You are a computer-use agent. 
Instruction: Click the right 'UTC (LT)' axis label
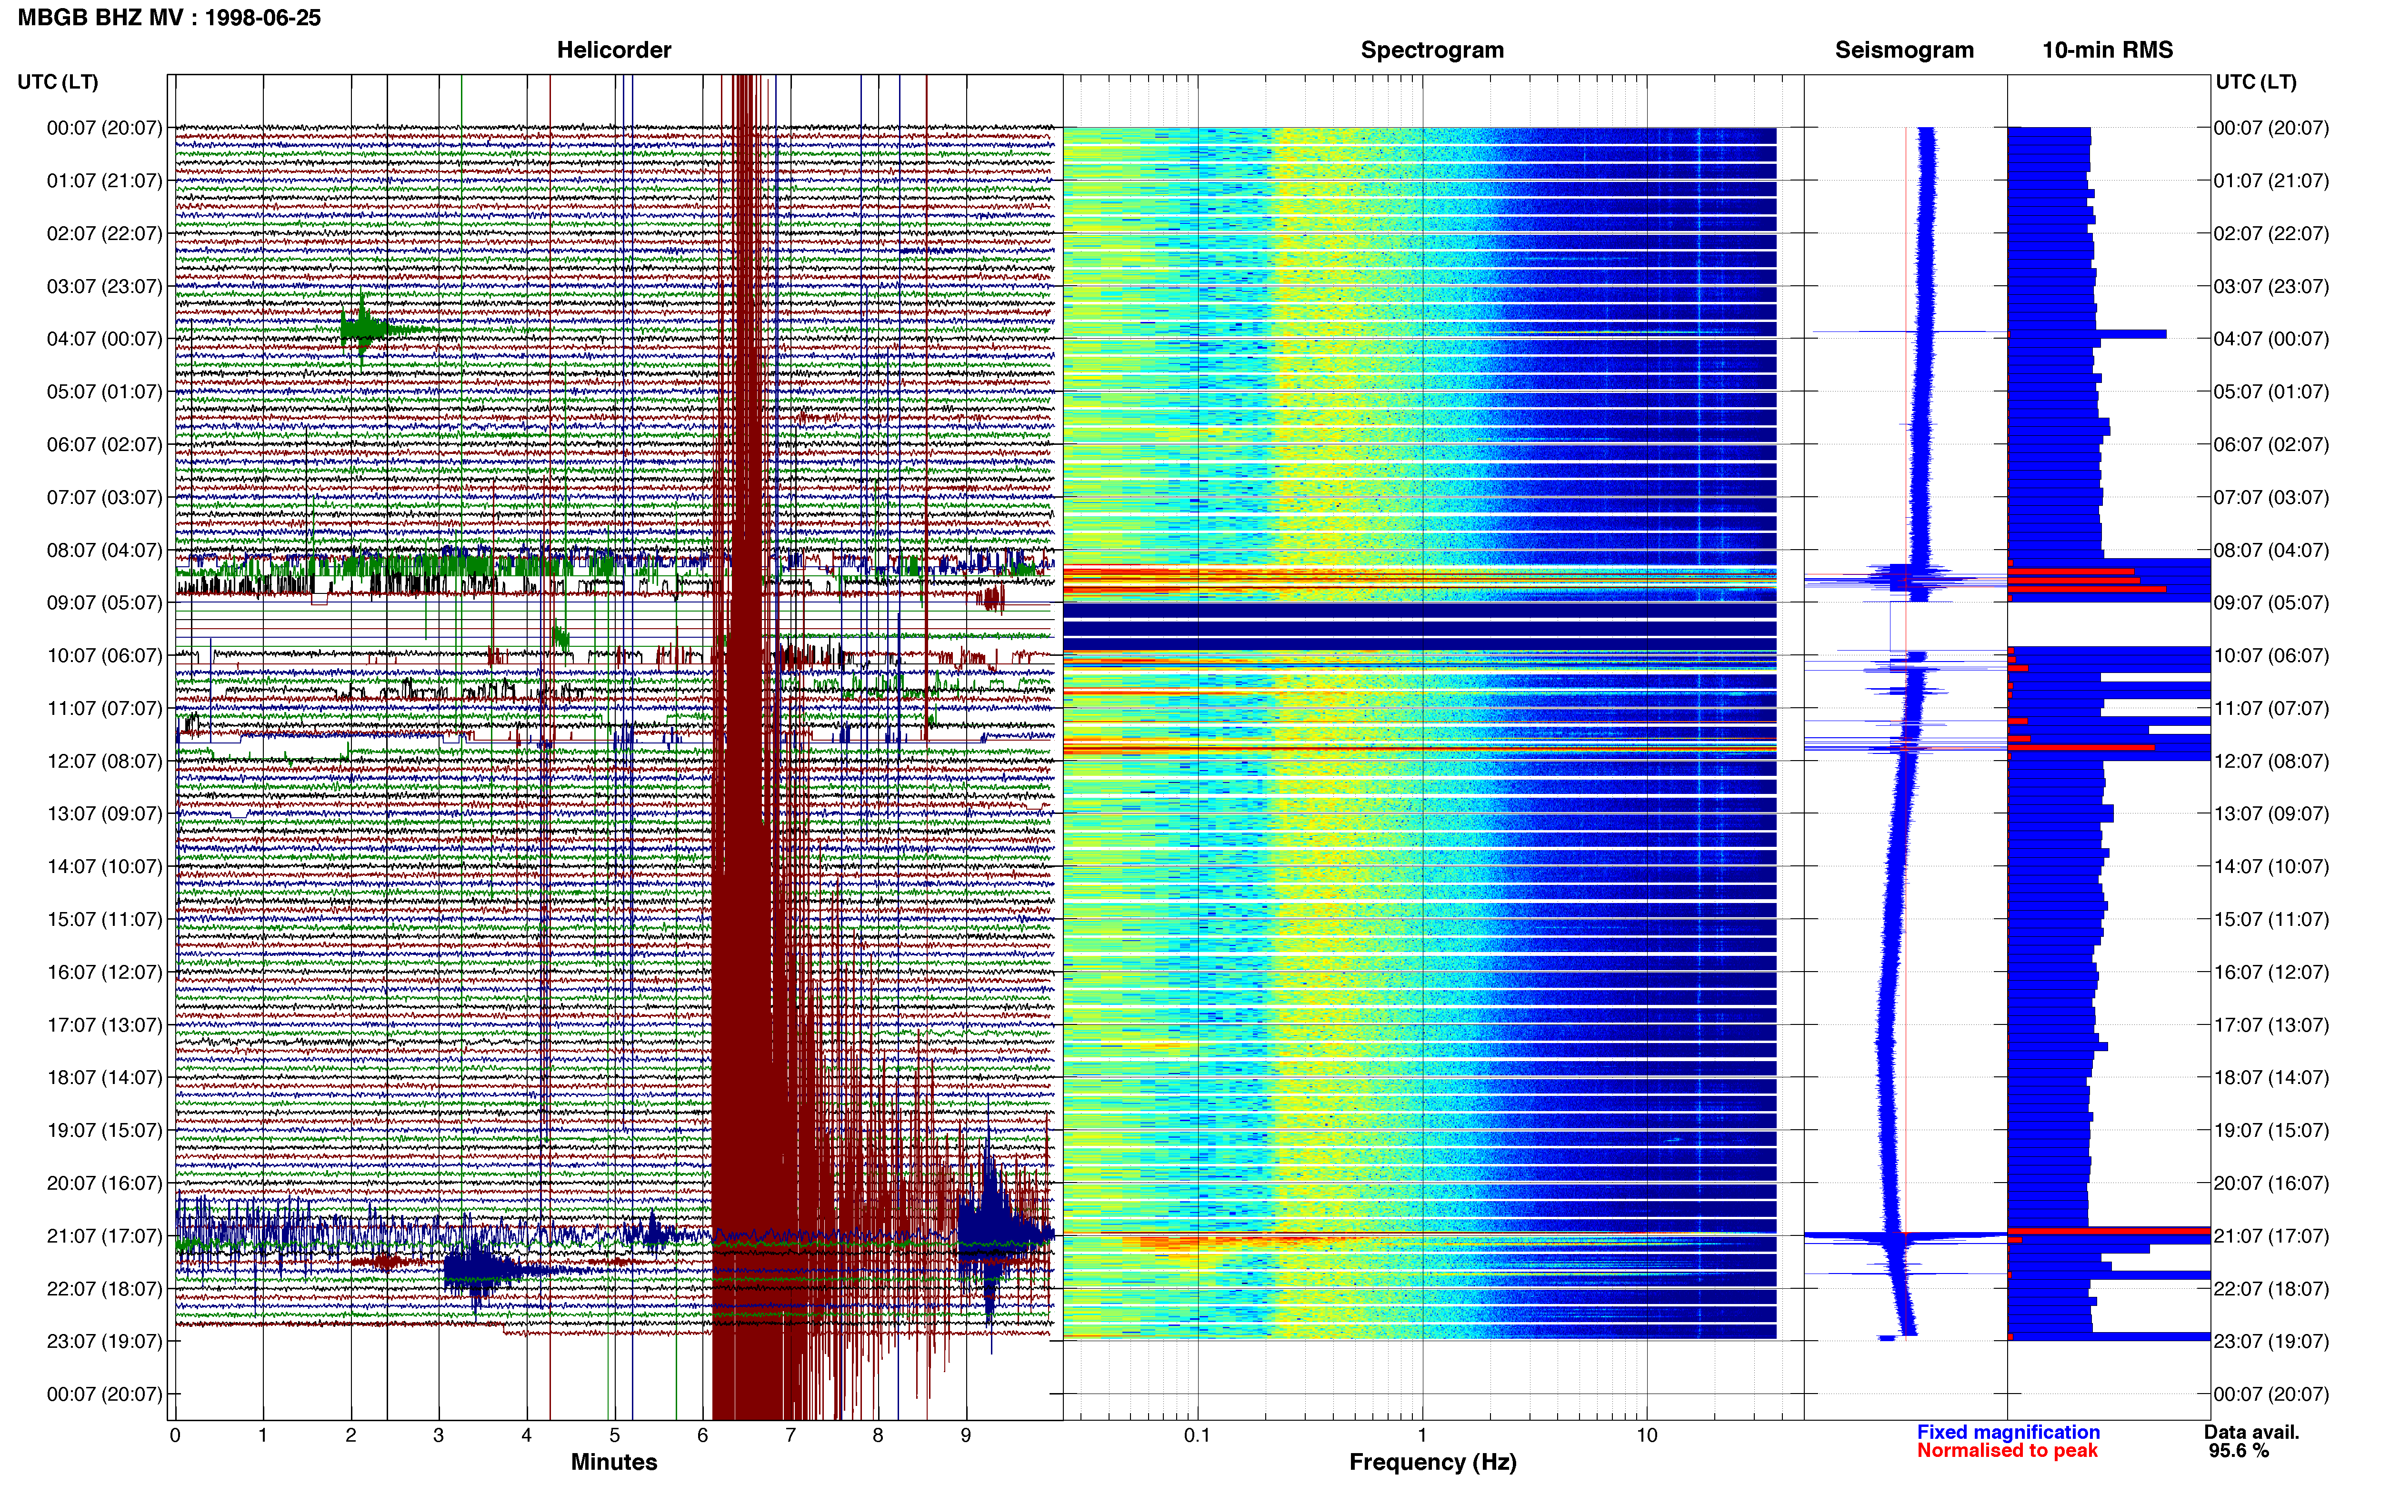pyautogui.click(x=2256, y=82)
